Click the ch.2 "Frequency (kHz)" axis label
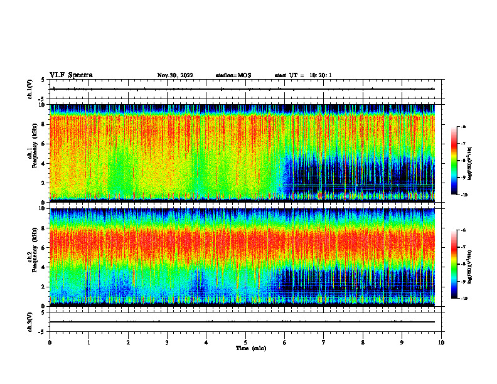 point(34,250)
